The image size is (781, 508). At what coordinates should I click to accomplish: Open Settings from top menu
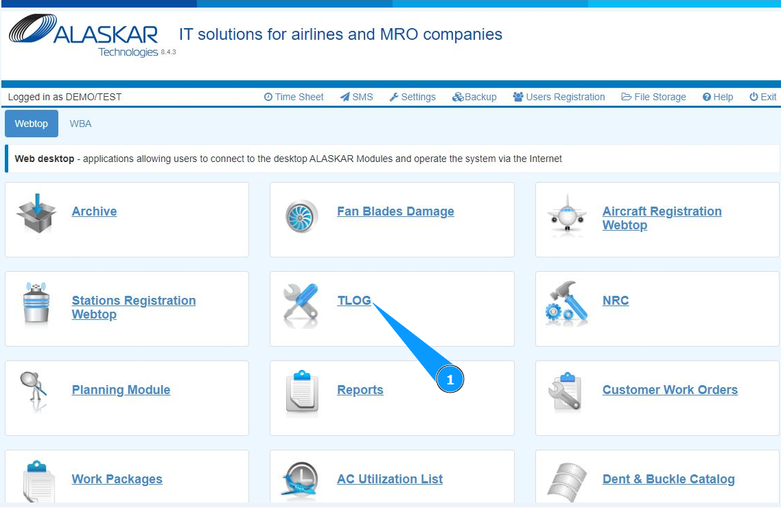[412, 97]
